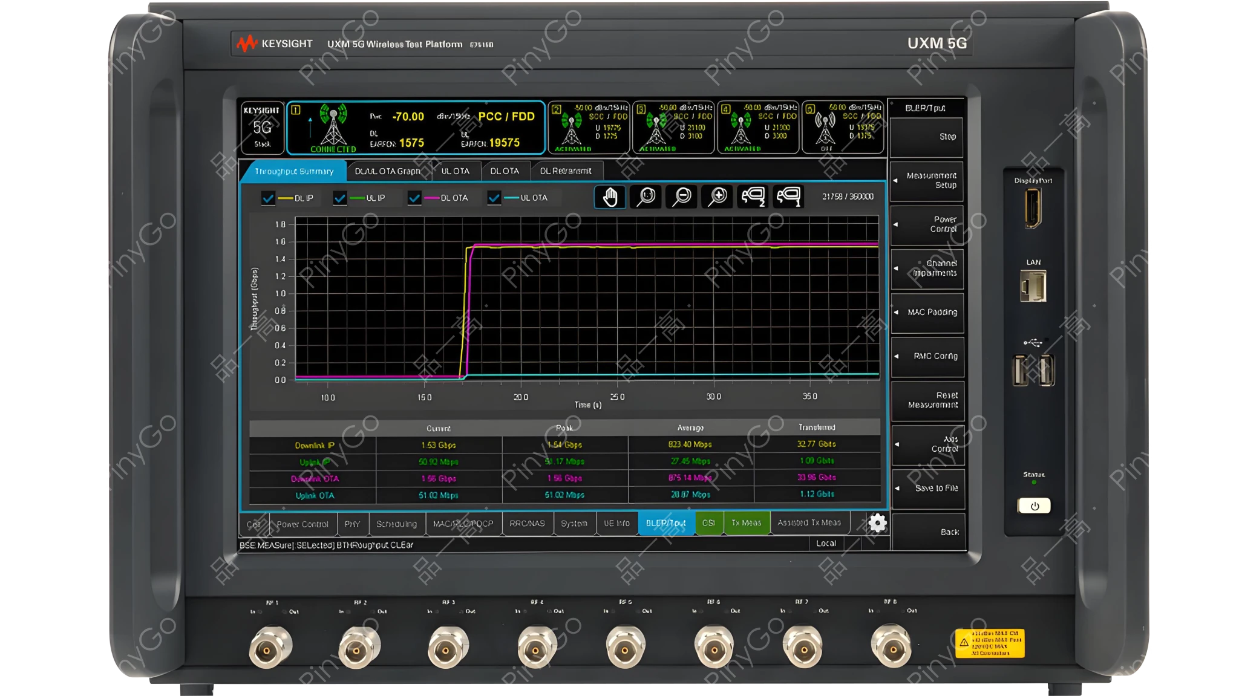1239x696 pixels.
Task: Expand the Measurement Setup submenu
Action: tap(927, 180)
